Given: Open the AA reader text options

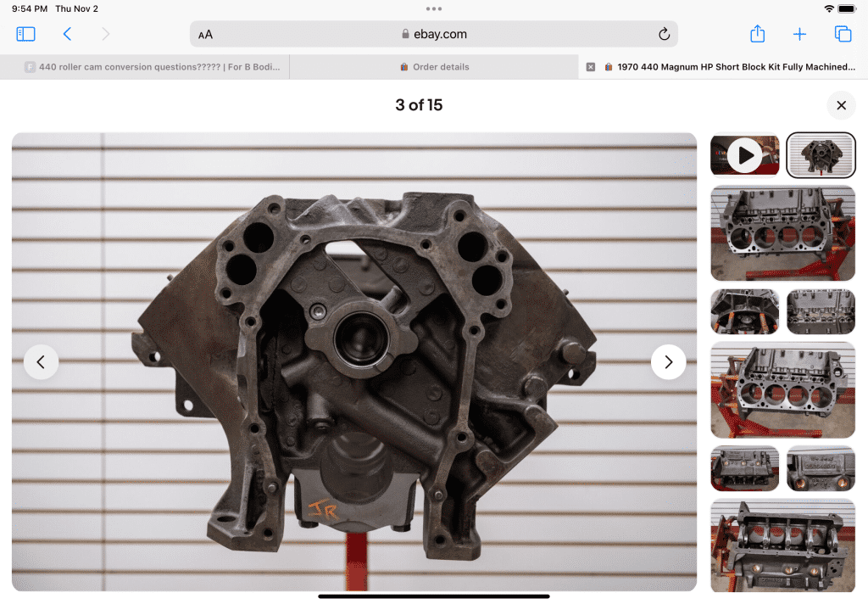Looking at the screenshot, I should pyautogui.click(x=206, y=35).
